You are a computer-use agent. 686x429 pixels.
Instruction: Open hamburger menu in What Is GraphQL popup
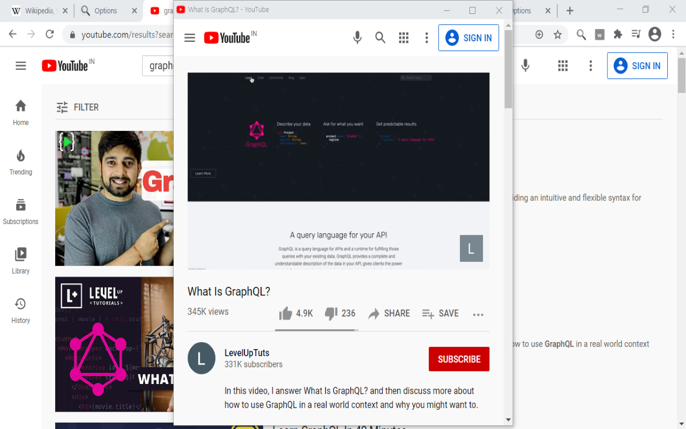[190, 38]
